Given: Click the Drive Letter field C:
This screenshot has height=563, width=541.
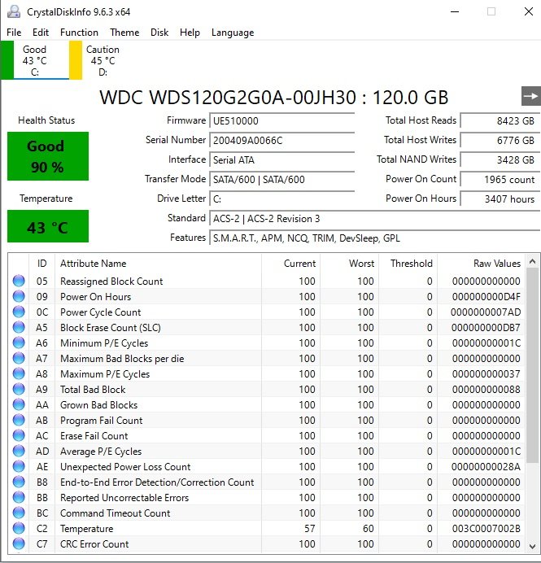Looking at the screenshot, I should click(x=282, y=199).
